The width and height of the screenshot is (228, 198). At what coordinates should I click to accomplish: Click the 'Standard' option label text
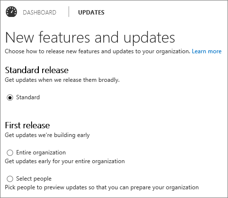(x=28, y=97)
